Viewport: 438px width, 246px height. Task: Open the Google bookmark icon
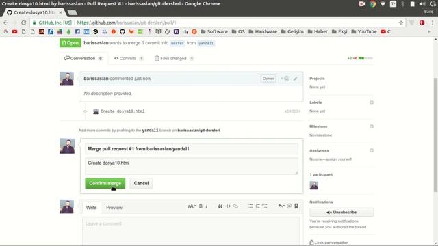(5, 32)
